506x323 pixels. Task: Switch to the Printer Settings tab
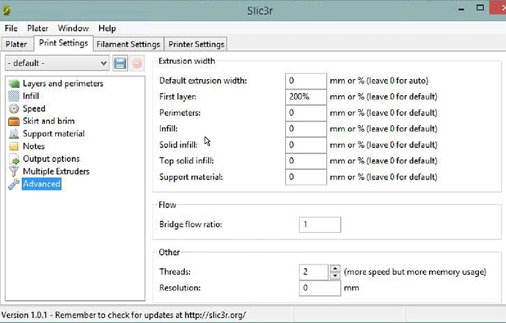click(197, 44)
